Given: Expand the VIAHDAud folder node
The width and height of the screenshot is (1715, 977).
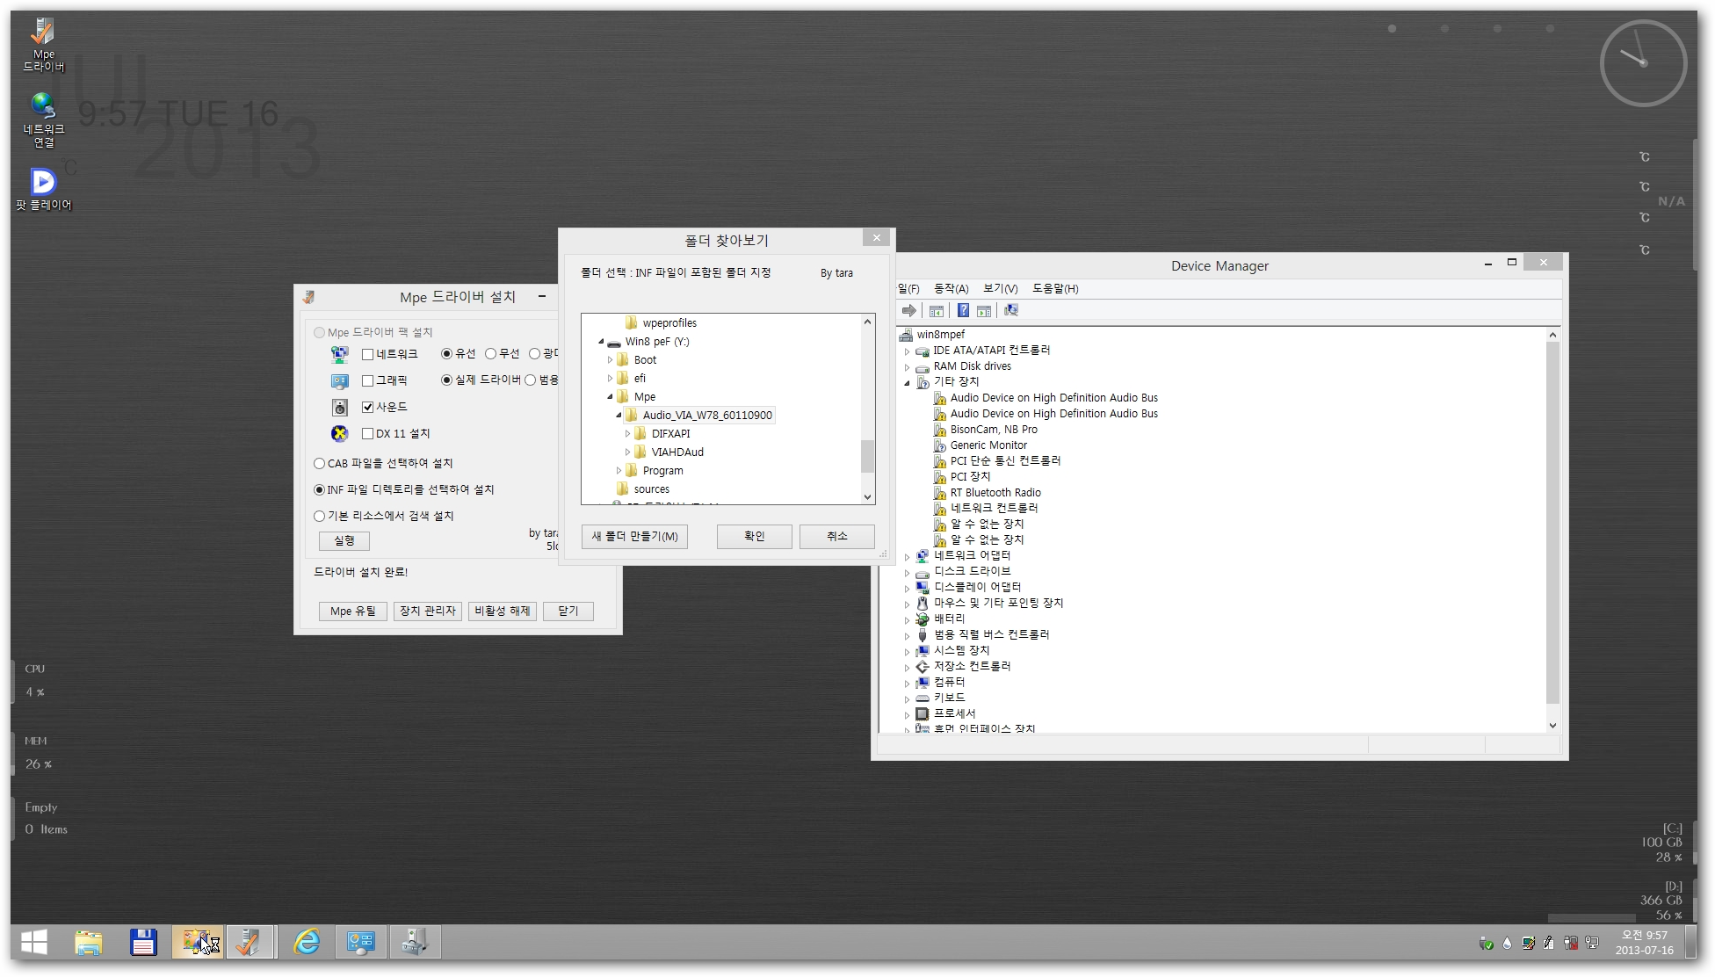Looking at the screenshot, I should point(627,452).
